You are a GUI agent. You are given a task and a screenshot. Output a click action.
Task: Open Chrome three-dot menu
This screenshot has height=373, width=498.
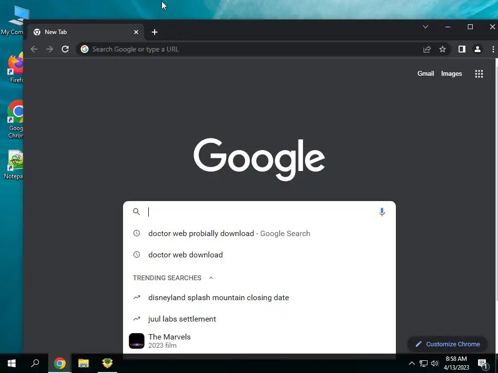pyautogui.click(x=493, y=49)
